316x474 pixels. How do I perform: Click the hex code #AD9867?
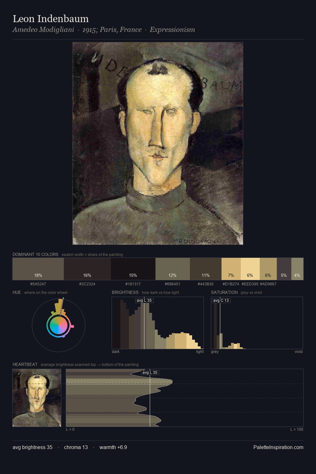[268, 284]
